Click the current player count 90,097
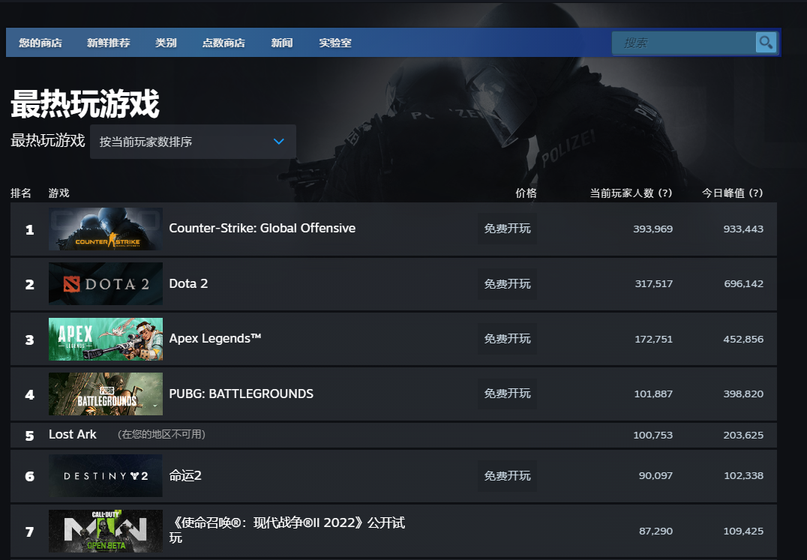 (x=655, y=476)
